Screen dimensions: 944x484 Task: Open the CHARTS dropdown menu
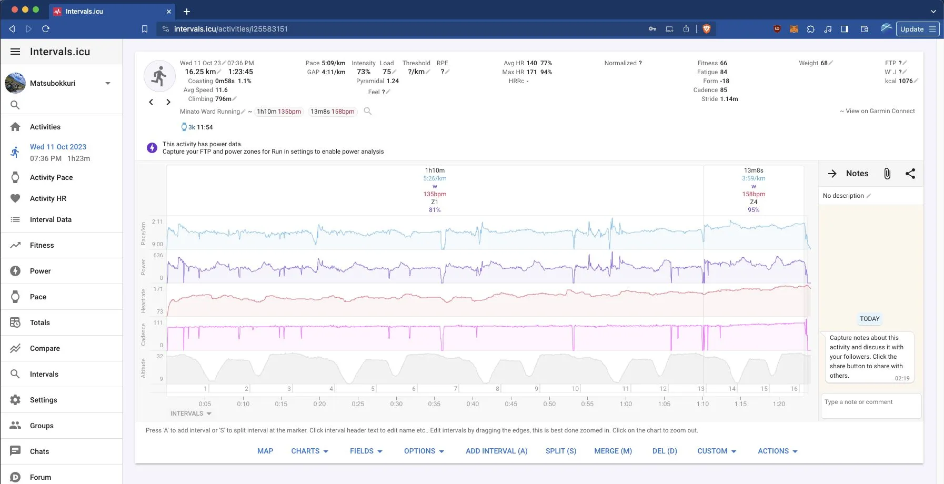309,451
